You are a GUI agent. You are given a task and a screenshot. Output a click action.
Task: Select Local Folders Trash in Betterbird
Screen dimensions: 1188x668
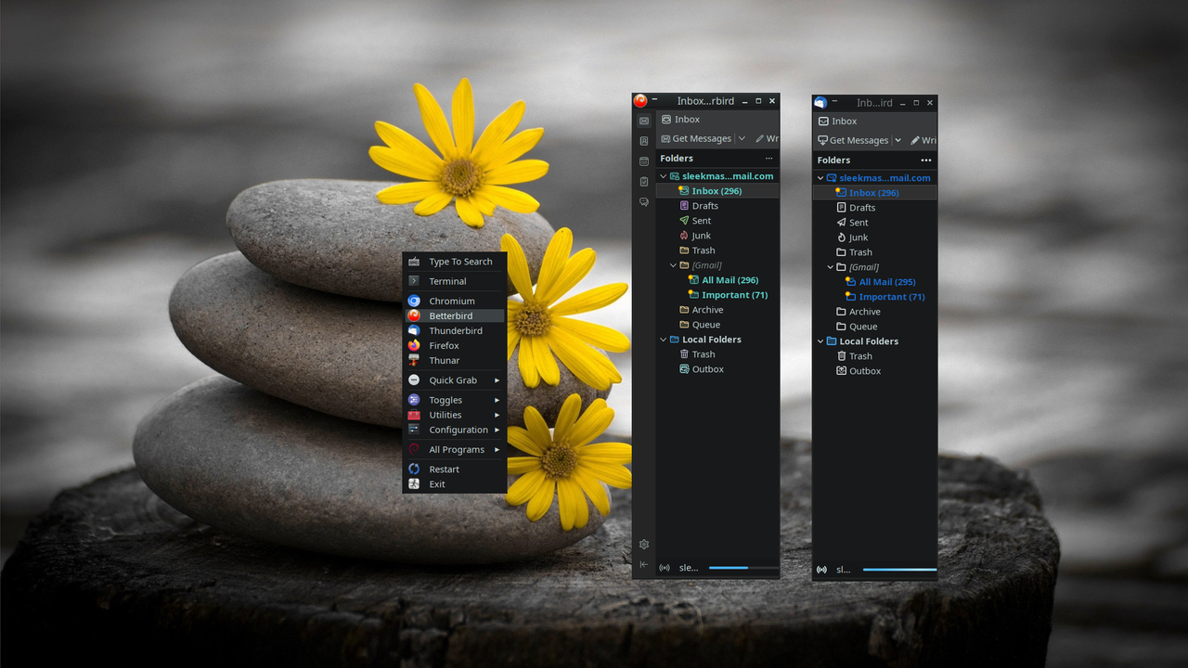[717, 354]
